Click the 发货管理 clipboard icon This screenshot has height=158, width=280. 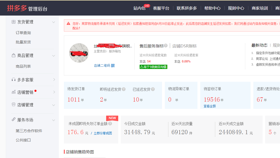14,22
